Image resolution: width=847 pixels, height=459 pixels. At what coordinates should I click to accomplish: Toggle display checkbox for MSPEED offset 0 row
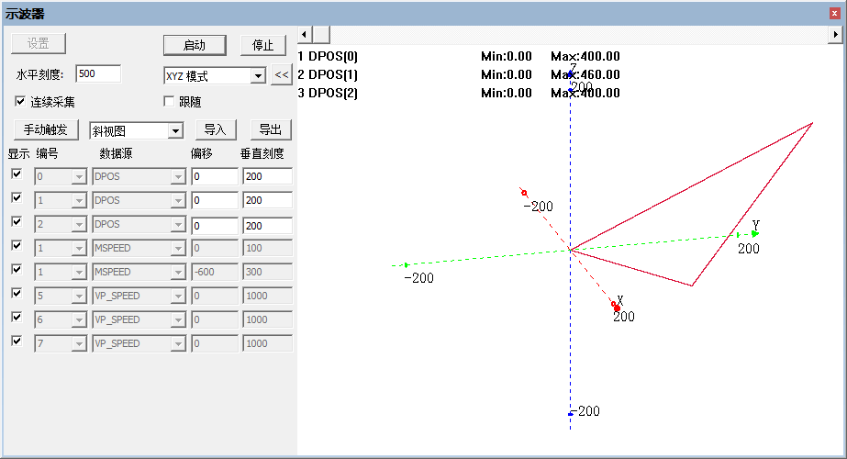pyautogui.click(x=17, y=245)
